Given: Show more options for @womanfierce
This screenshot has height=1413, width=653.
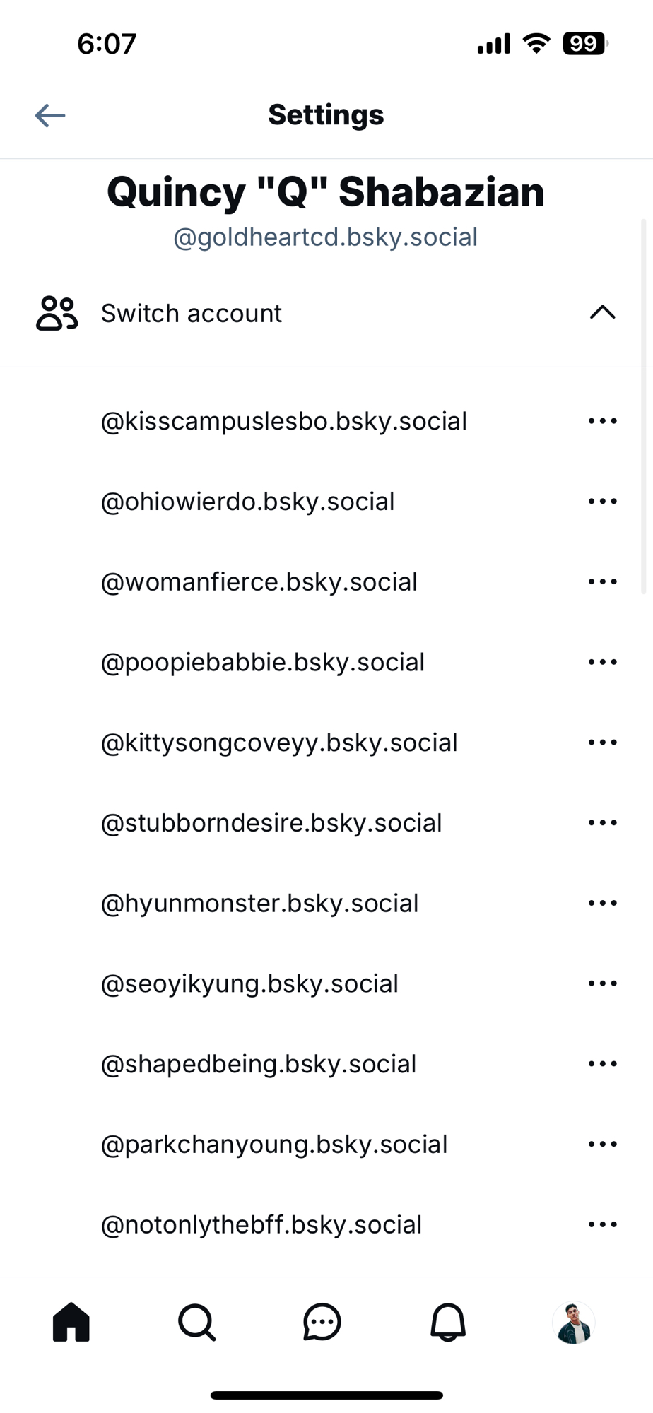Looking at the screenshot, I should point(602,582).
